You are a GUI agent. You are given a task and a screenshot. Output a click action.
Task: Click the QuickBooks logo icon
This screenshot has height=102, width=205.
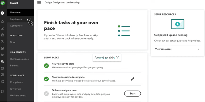coord(2,3)
